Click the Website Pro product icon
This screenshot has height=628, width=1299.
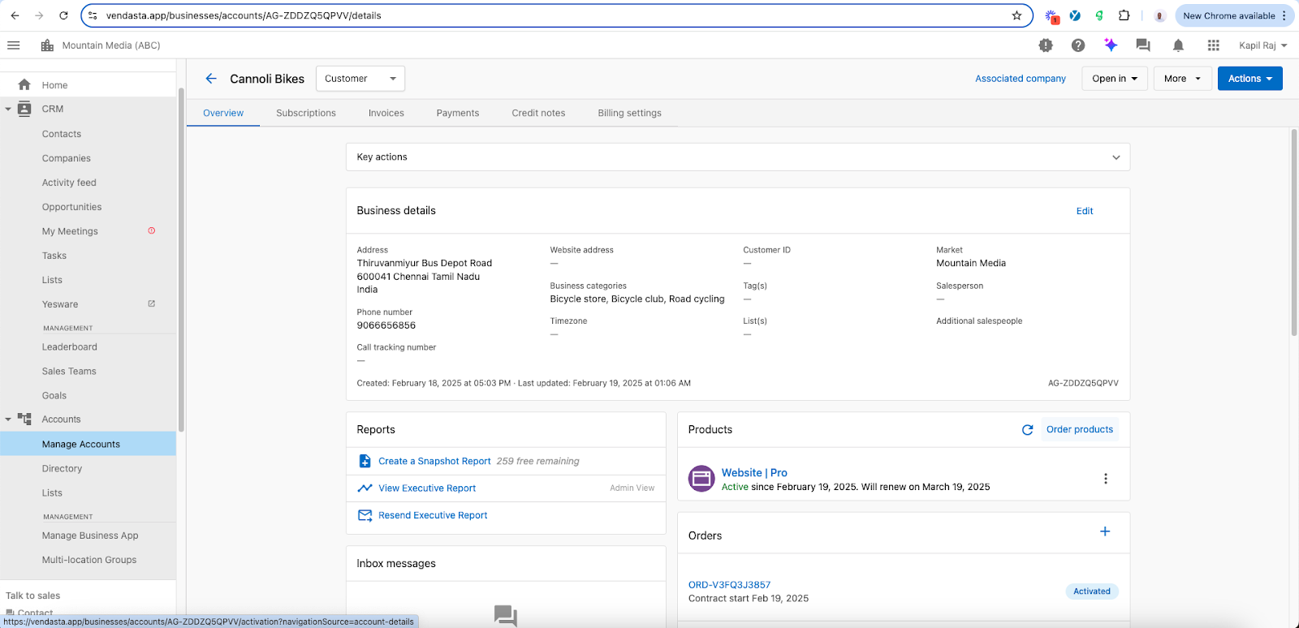(701, 479)
